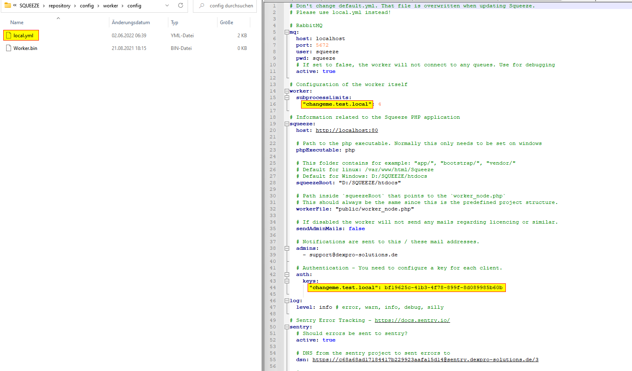Click the folder icon in the address bar

pyautogui.click(x=7, y=5)
